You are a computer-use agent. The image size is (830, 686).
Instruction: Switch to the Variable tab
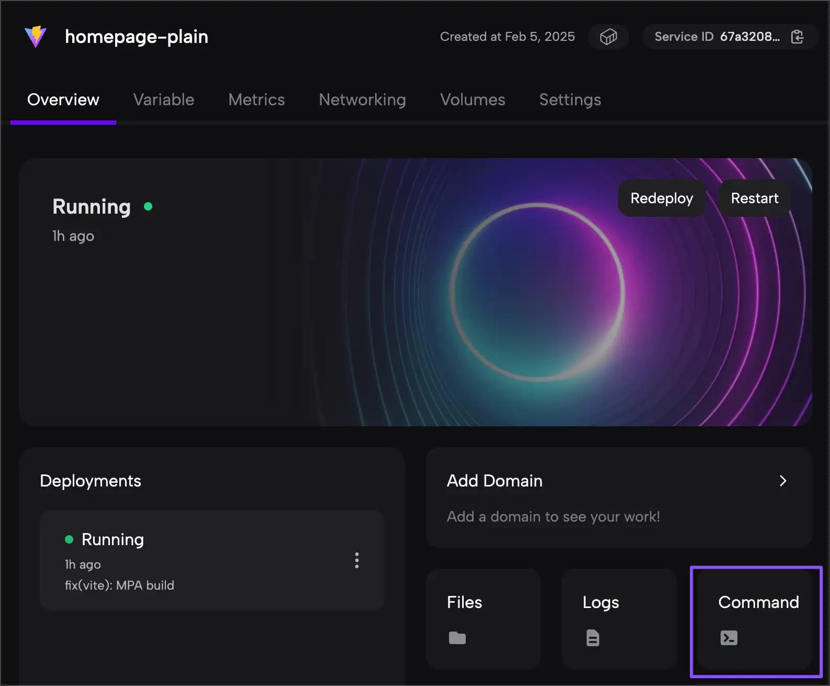pyautogui.click(x=163, y=99)
